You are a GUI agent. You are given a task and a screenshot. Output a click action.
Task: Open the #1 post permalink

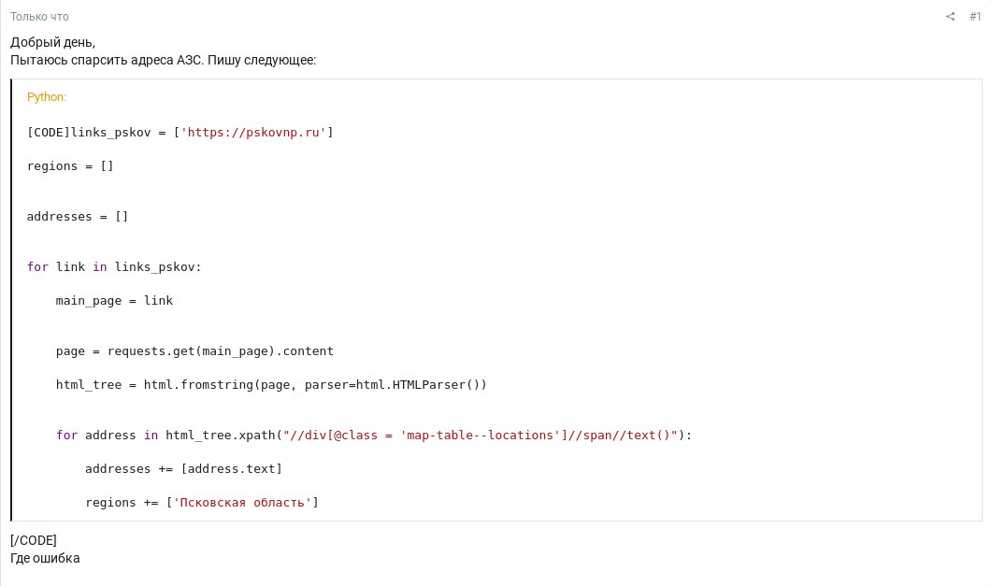tap(975, 17)
